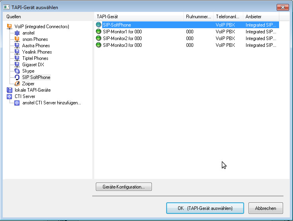293x221 pixels.
Task: Click the Tiptel Phones icon
Action: (17, 58)
